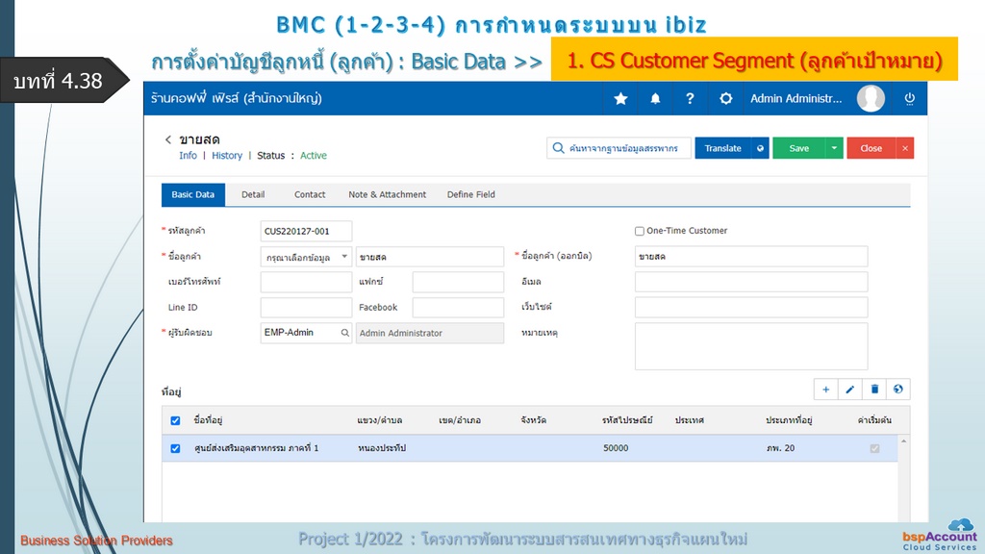Image resolution: width=985 pixels, height=554 pixels.
Task: Open the Note & Attachment tab
Action: pyautogui.click(x=387, y=194)
